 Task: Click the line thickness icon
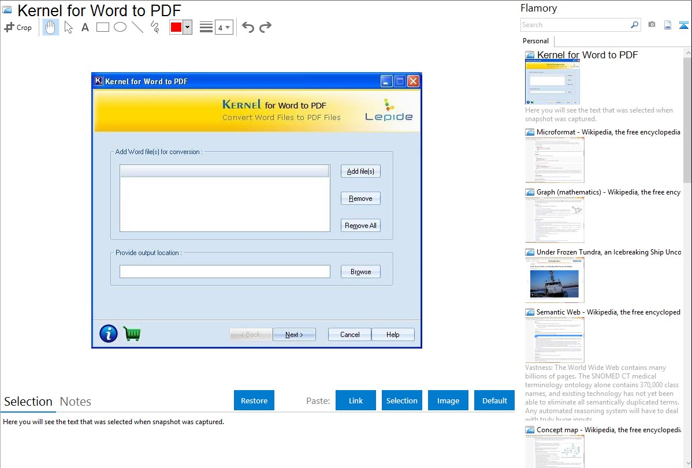[206, 27]
